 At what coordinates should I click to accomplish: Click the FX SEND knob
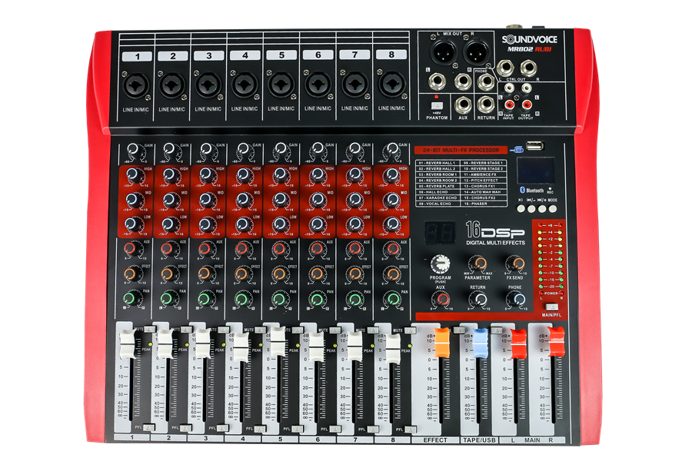tap(514, 264)
